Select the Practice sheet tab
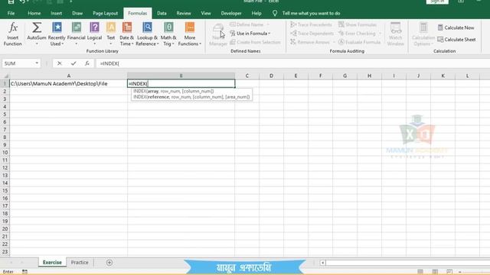Screen dimensions: 490x275 pos(80,263)
